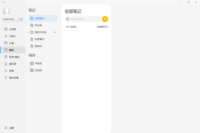Open 设置 settings gear icon
Viewport: 200px width, 133px height.
click(x=6, y=128)
